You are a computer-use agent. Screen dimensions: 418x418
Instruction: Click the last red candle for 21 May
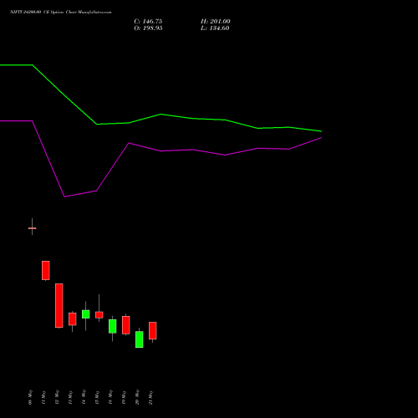coord(153,331)
